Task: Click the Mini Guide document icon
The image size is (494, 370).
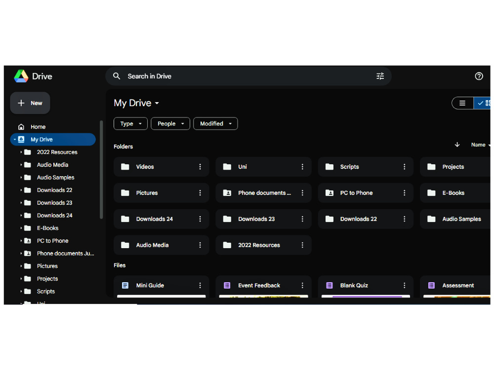Action: [125, 285]
